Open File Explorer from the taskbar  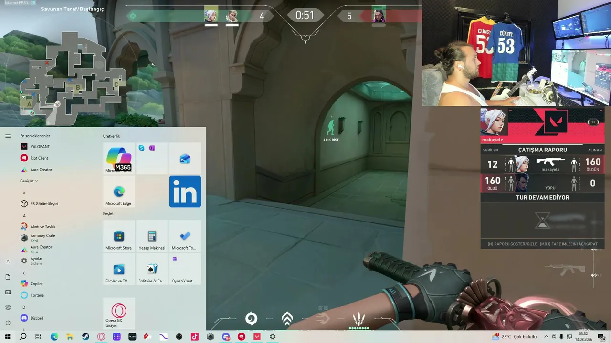click(70, 337)
